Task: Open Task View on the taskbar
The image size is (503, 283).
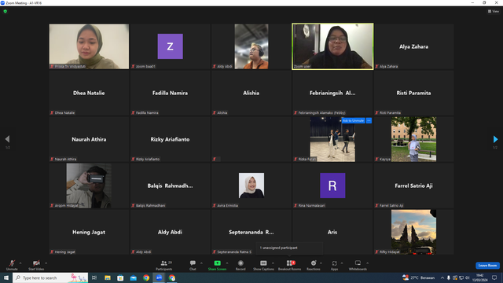Action: pyautogui.click(x=94, y=277)
